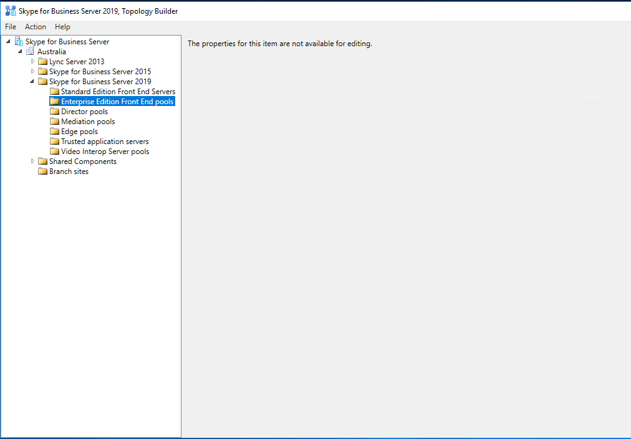The width and height of the screenshot is (631, 439).
Task: Click the Director pools folder icon
Action: click(x=54, y=112)
